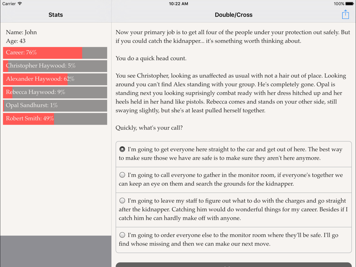Select the radio option to get everyone to the car
The image size is (356, 267).
click(122, 150)
